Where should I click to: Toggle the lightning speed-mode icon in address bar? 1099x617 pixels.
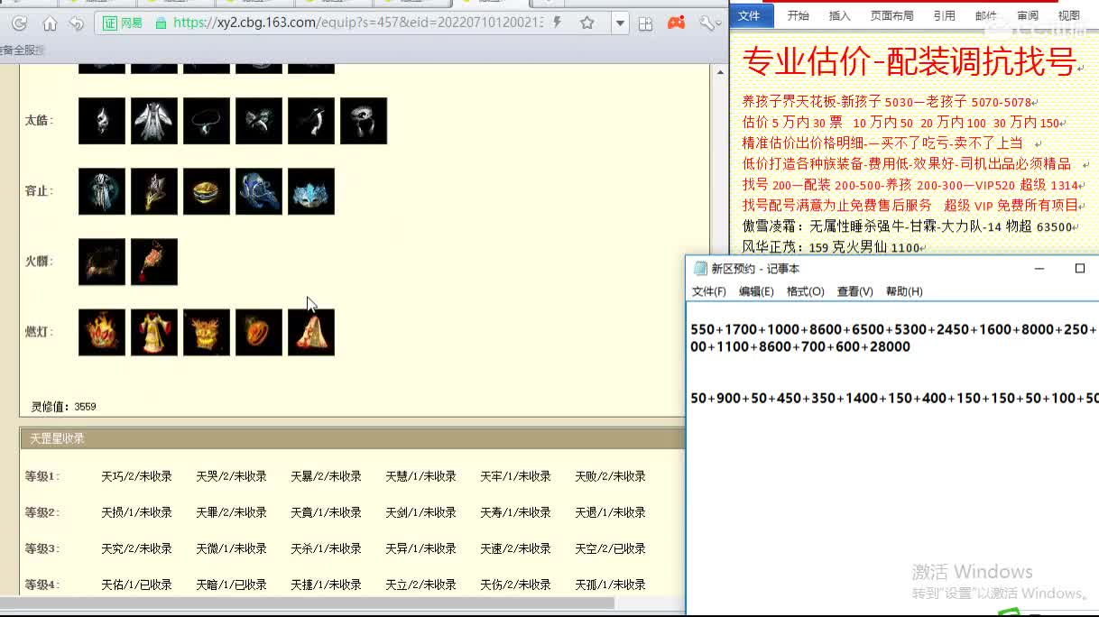click(x=557, y=23)
